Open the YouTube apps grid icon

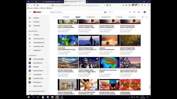[x=134, y=12]
